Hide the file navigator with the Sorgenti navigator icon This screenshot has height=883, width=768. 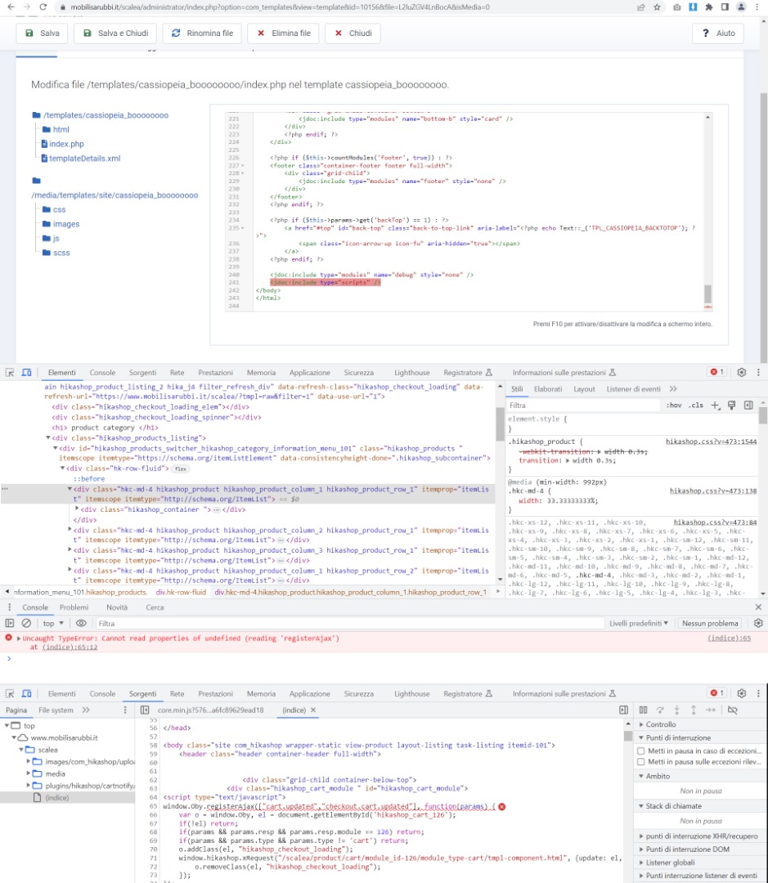(145, 710)
